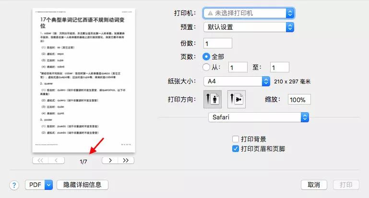The image size is (369, 198).
Task: Click 取消 to cancel printing
Action: (314, 185)
